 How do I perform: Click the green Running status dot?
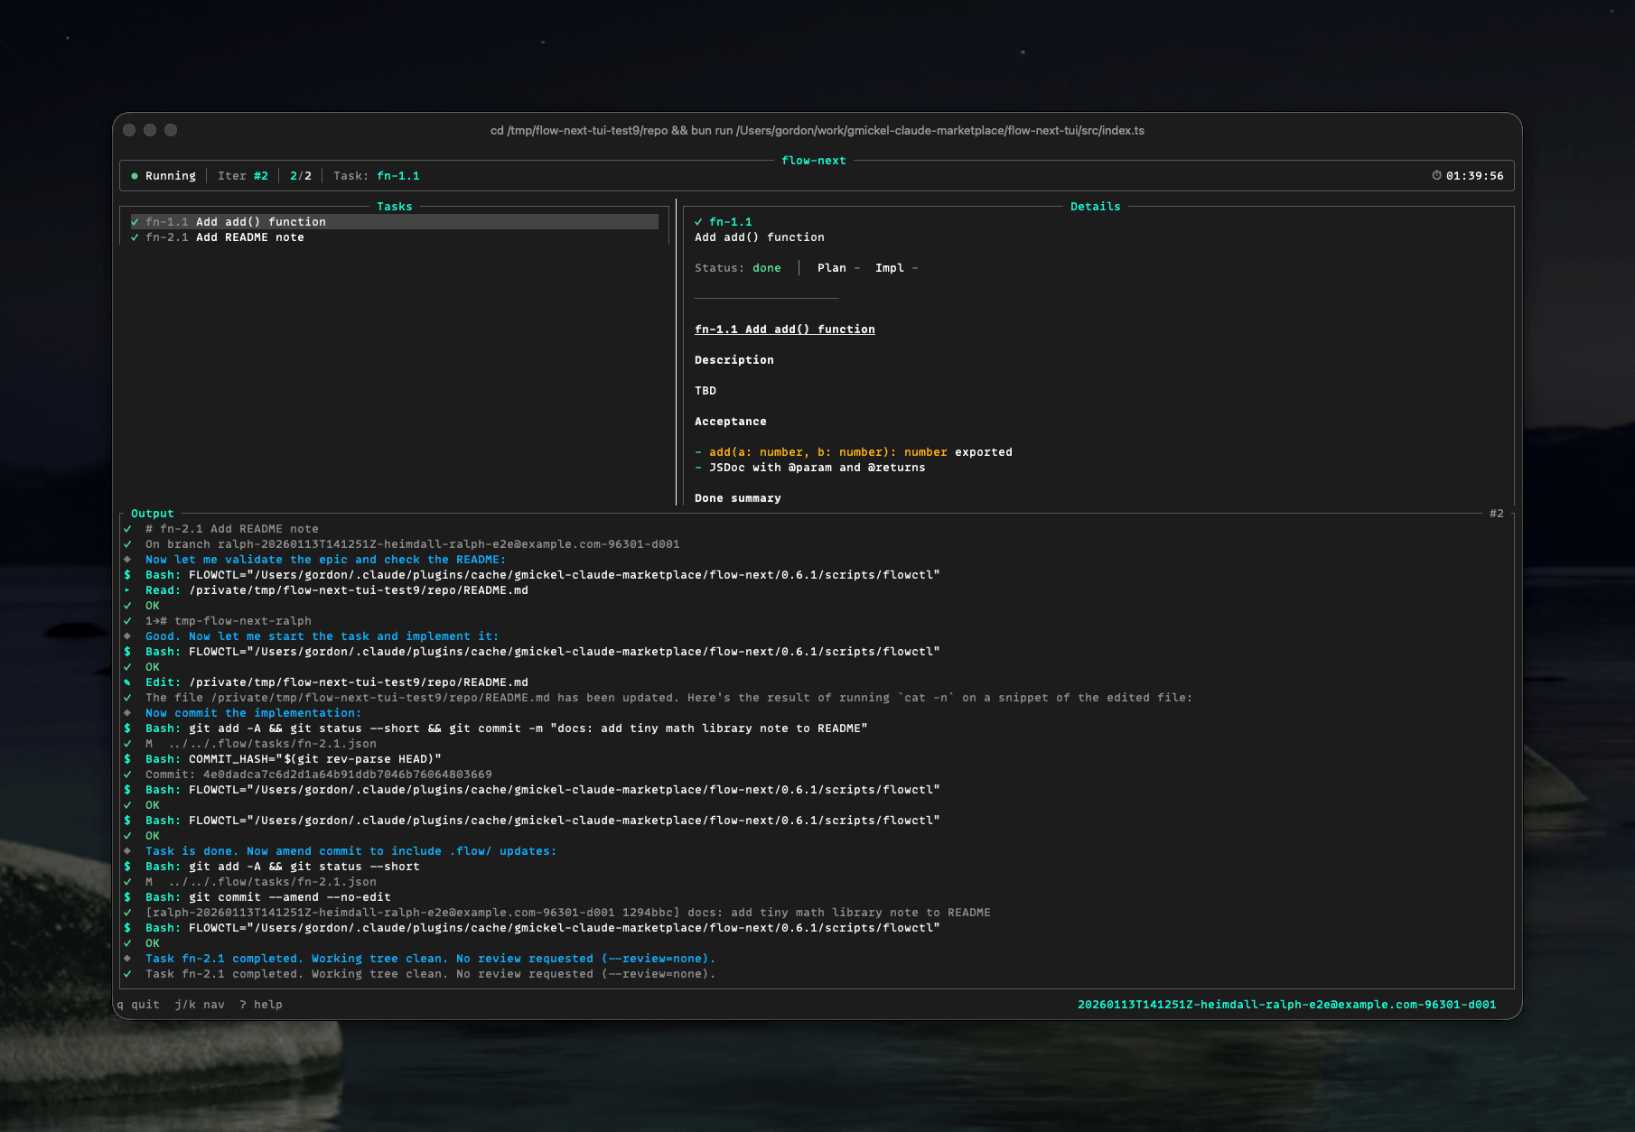click(135, 175)
